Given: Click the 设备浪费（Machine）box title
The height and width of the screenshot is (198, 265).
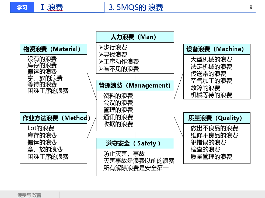Looking at the screenshot, I should [217, 49].
